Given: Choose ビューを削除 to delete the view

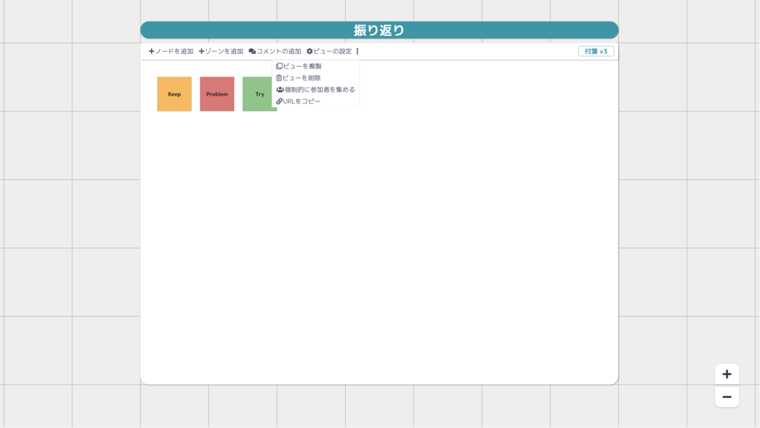Looking at the screenshot, I should point(303,77).
